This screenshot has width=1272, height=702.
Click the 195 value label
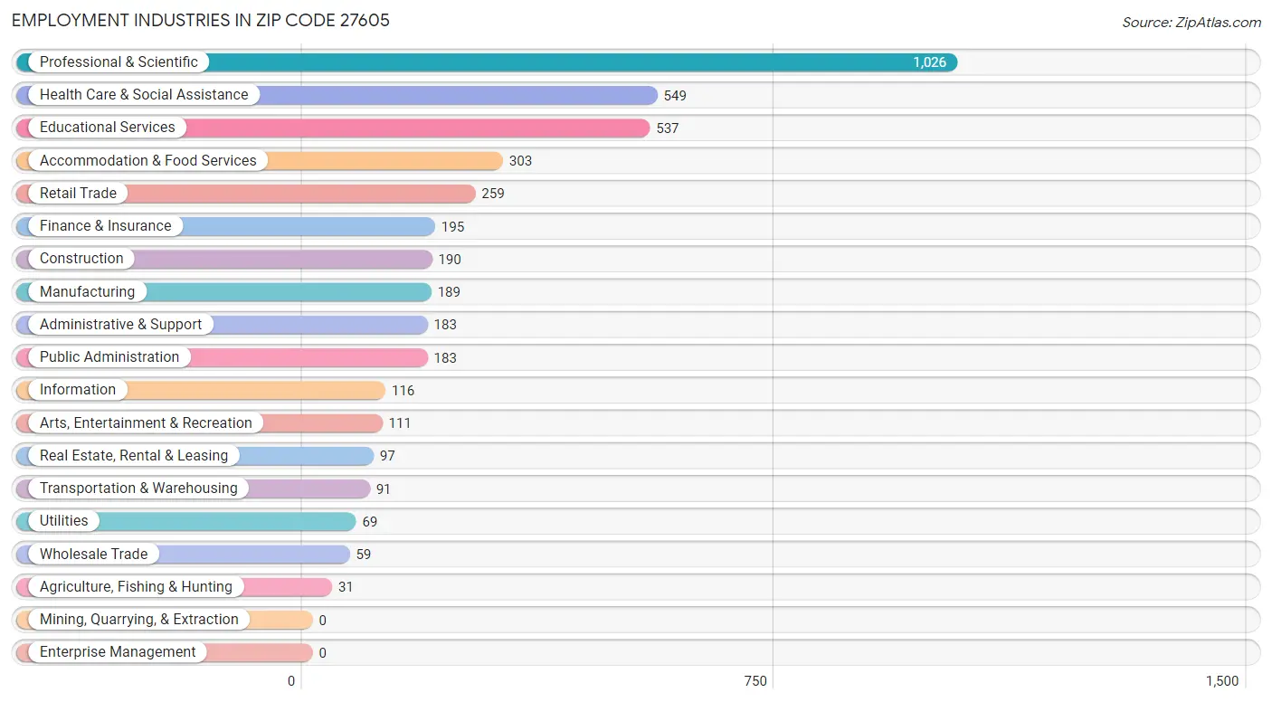click(x=453, y=226)
